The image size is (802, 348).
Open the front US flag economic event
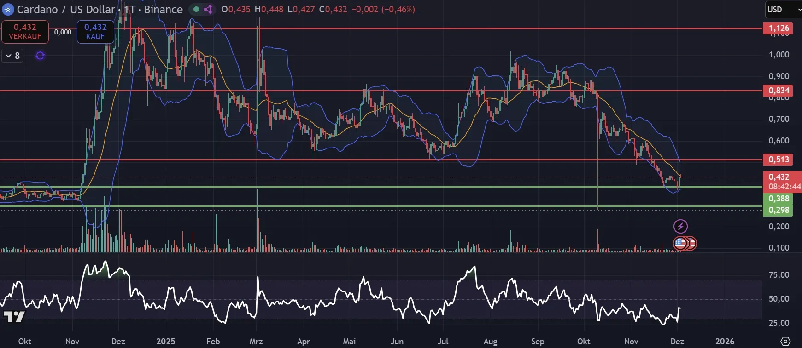point(680,243)
